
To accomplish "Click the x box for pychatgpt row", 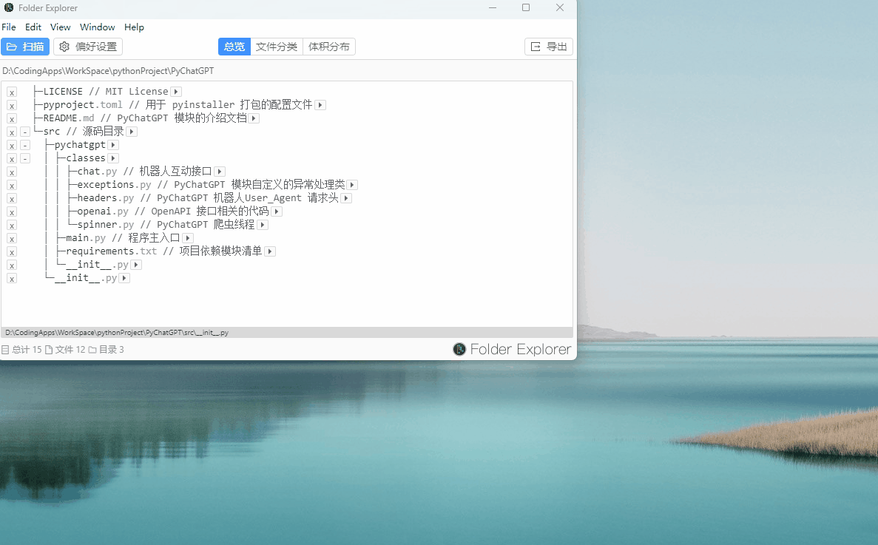I will [12, 146].
